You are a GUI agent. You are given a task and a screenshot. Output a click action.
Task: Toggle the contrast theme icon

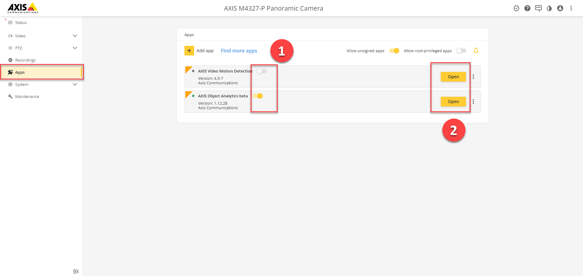point(549,8)
